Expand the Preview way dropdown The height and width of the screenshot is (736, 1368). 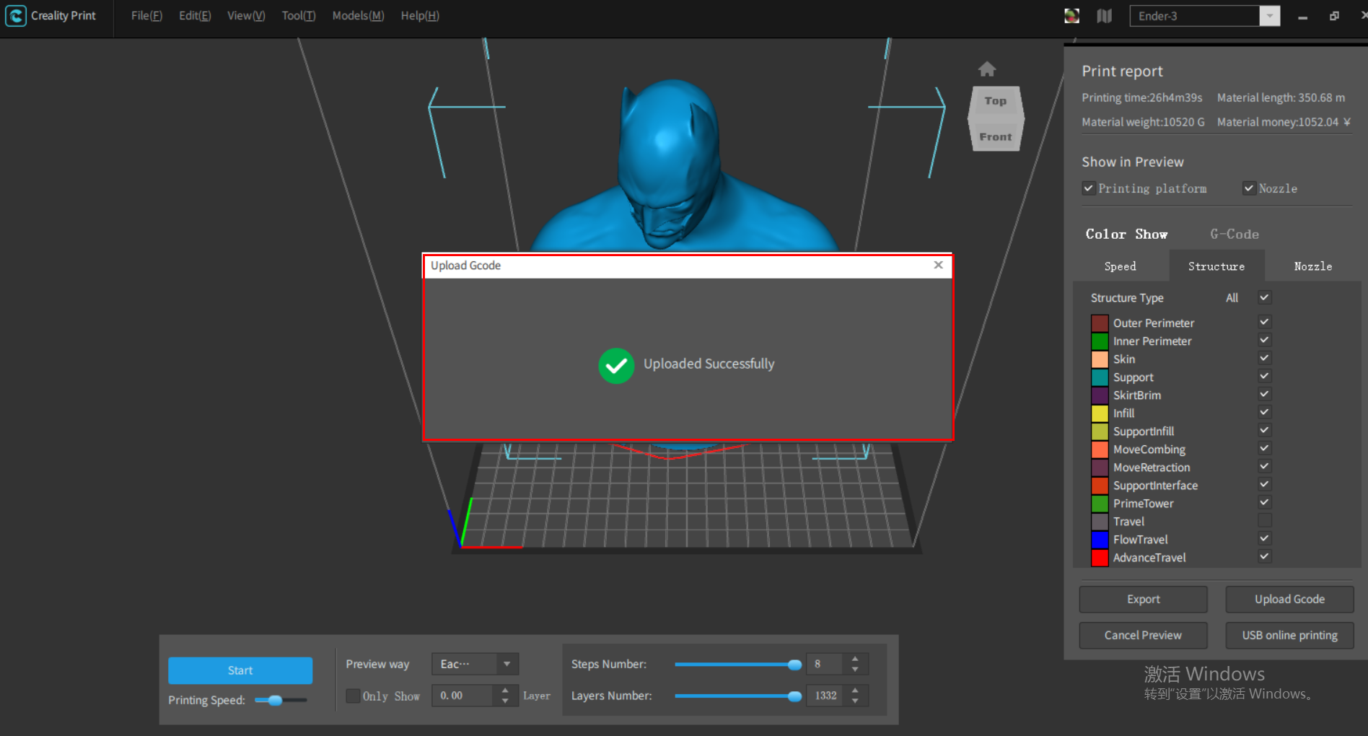click(507, 664)
